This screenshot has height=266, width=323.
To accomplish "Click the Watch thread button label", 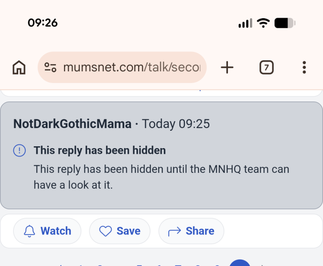I will click(x=56, y=231).
